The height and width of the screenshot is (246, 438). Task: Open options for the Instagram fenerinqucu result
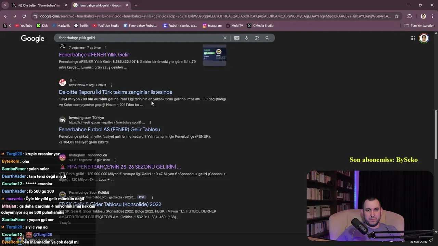click(115, 160)
